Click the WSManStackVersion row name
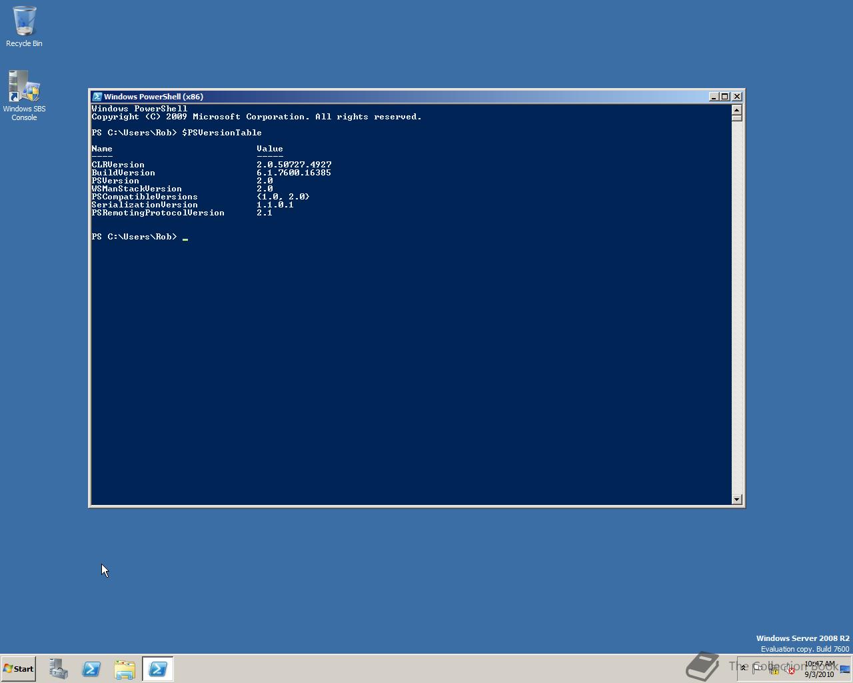The width and height of the screenshot is (853, 683). (x=137, y=189)
